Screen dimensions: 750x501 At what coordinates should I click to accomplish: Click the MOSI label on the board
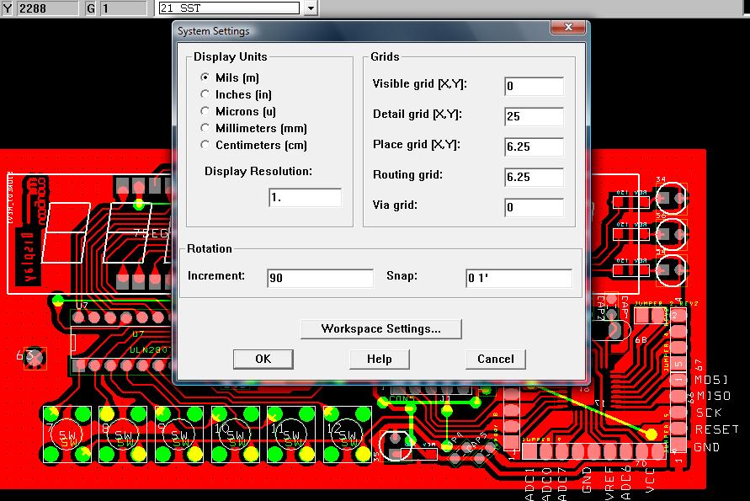(711, 380)
